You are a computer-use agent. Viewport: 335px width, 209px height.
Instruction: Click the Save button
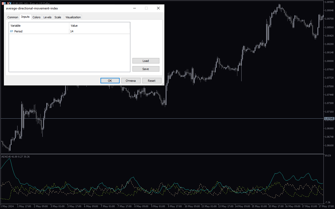[146, 69]
